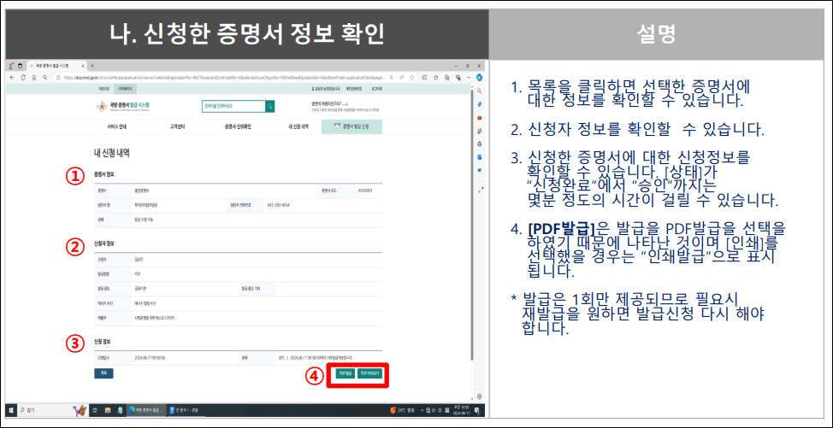The width and height of the screenshot is (833, 428).
Task: Open browser settings ellipsis menu
Action: click(x=469, y=77)
